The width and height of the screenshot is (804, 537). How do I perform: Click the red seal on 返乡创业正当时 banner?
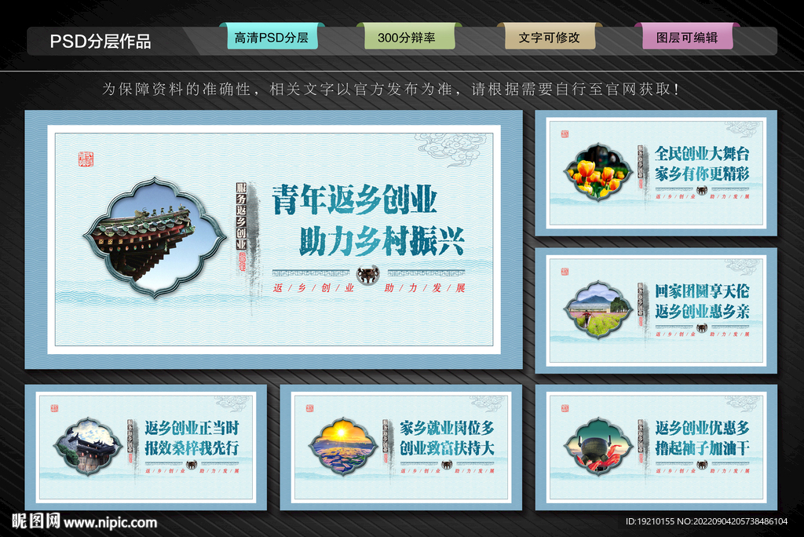point(54,408)
